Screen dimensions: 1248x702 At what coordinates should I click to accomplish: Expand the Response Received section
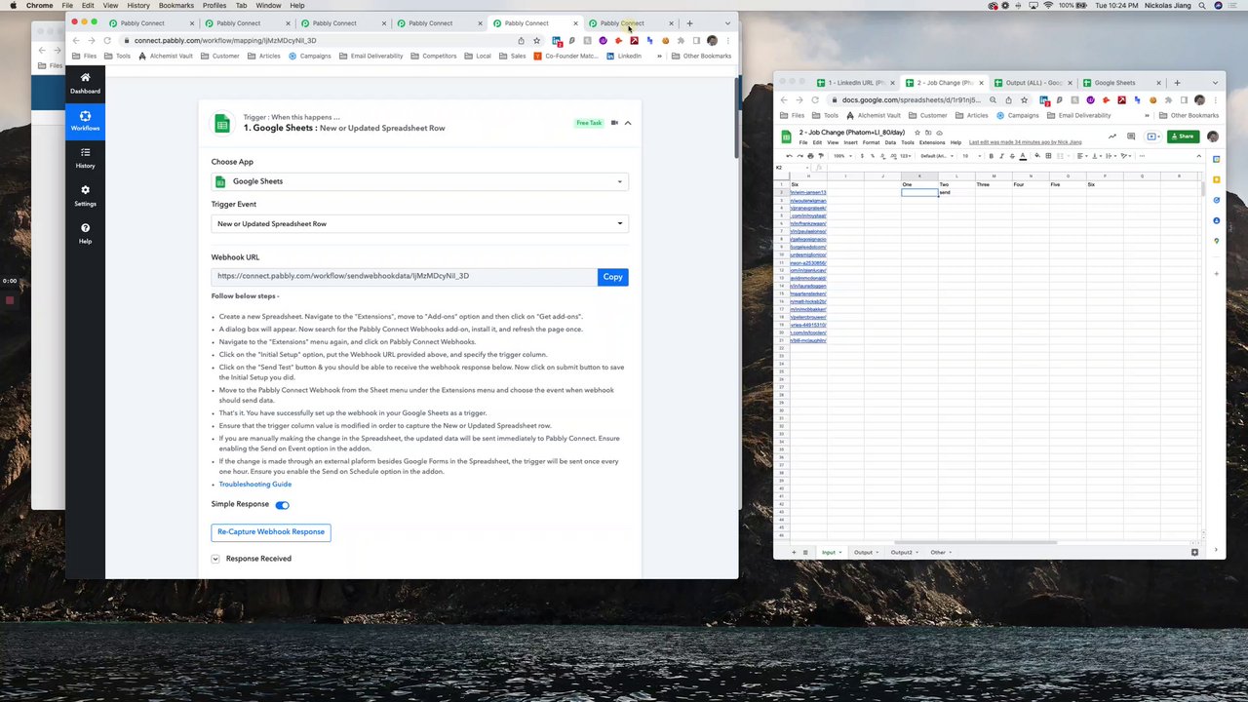(x=215, y=559)
